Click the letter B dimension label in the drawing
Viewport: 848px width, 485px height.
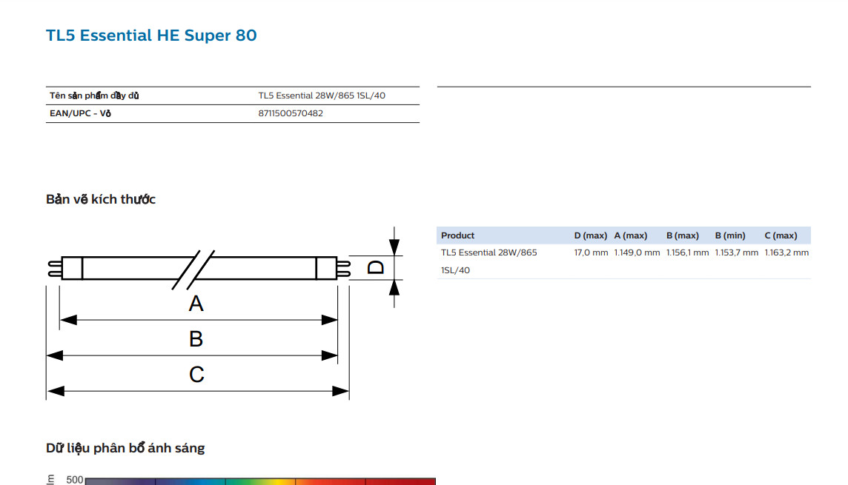pyautogui.click(x=196, y=339)
